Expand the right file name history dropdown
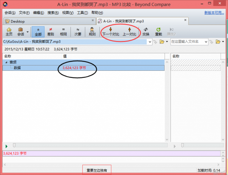This screenshot has height=175, width=228. pos(206,42)
